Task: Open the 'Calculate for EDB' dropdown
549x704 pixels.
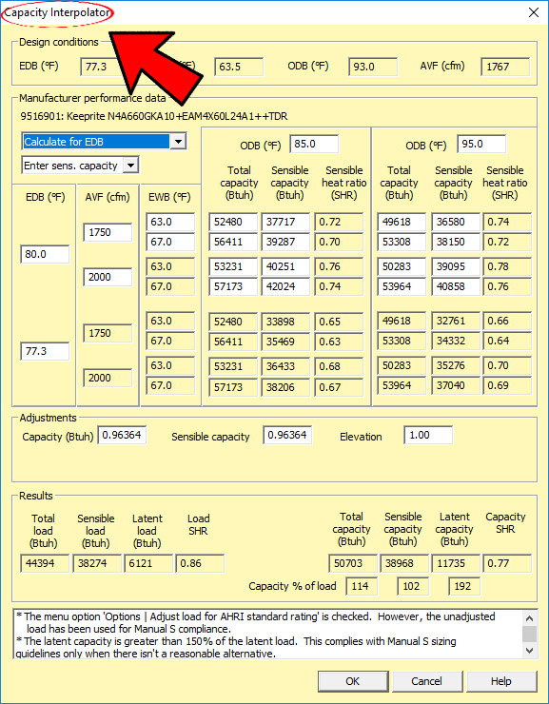Action: [x=178, y=142]
